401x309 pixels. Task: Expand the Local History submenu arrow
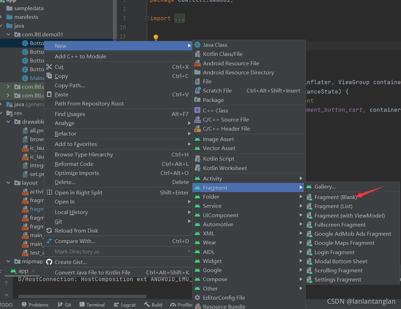click(189, 212)
